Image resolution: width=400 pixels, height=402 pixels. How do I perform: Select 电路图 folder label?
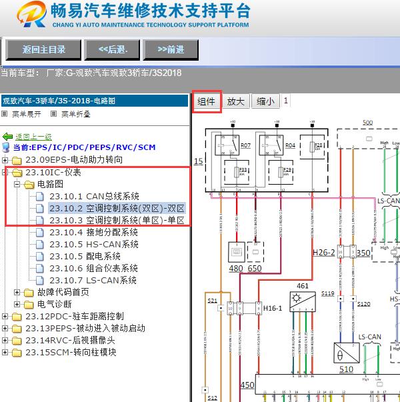[50, 185]
